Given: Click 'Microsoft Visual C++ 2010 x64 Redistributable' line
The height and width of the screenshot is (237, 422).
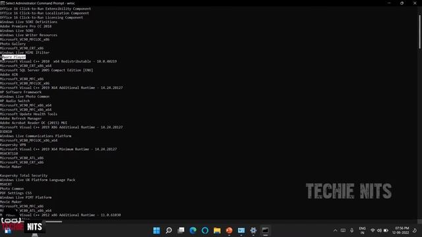Looking at the screenshot, I should tap(59, 61).
